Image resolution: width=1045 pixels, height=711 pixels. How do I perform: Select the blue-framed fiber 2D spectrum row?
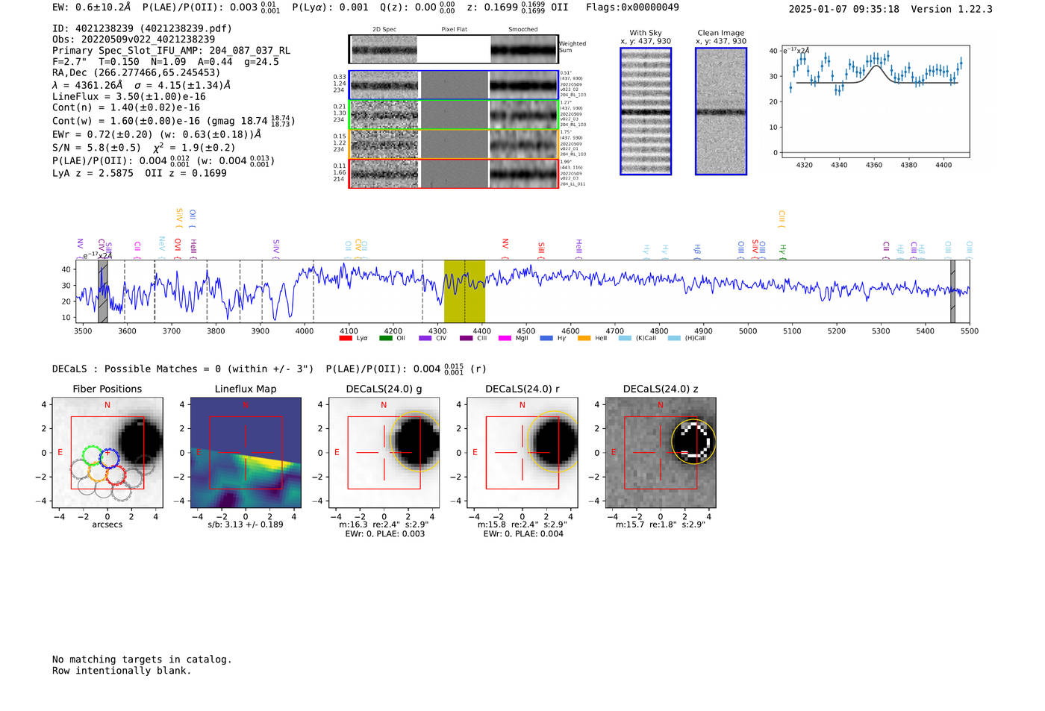tap(454, 85)
